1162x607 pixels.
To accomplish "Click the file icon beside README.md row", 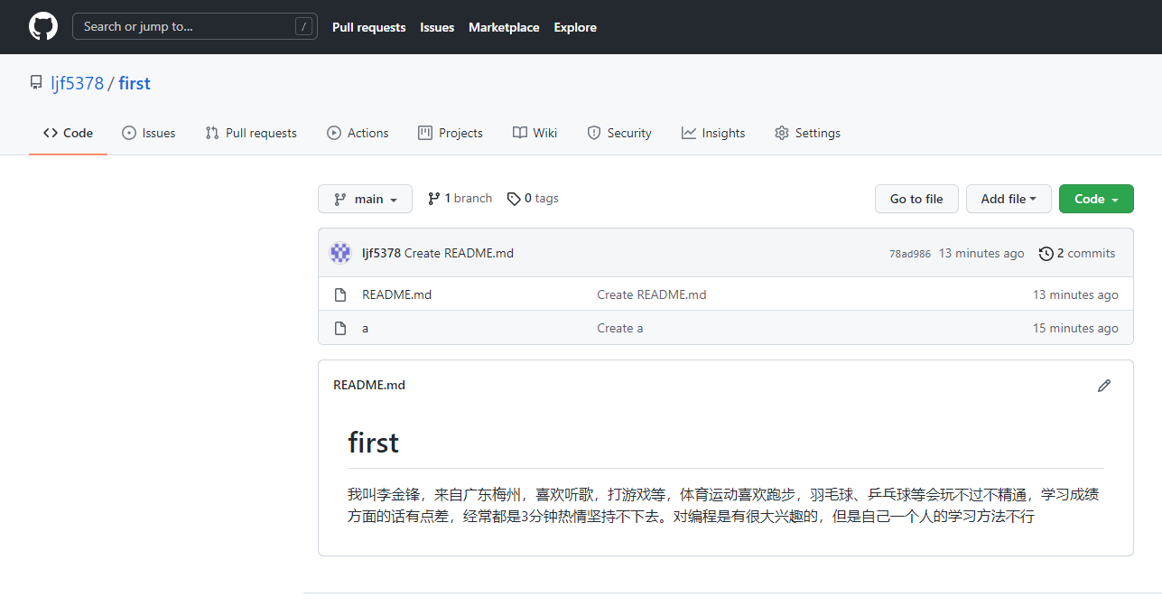I will pos(340,294).
